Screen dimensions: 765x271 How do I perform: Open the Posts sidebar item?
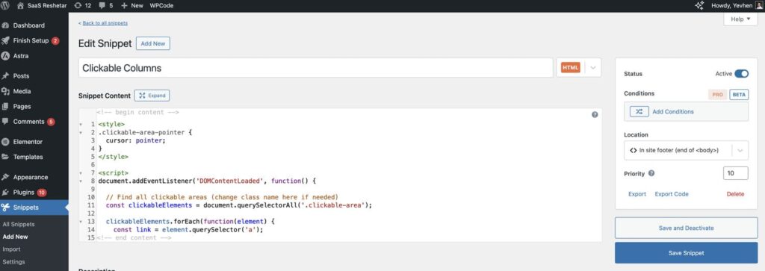[21, 76]
